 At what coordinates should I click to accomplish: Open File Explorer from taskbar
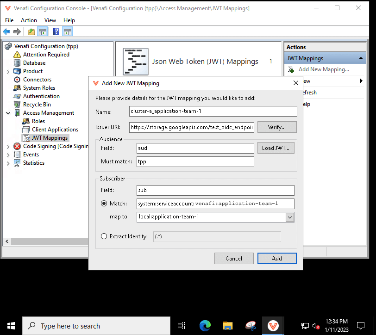(227, 326)
